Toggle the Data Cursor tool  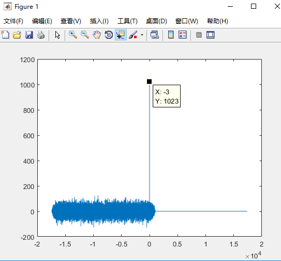[121, 35]
